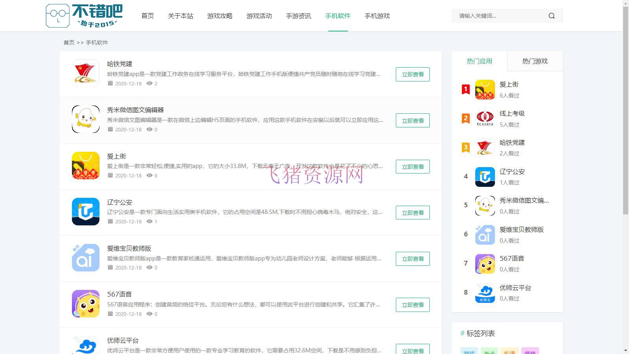This screenshot has width=629, height=354.
Task: Click the search magnifier icon
Action: pos(552,16)
